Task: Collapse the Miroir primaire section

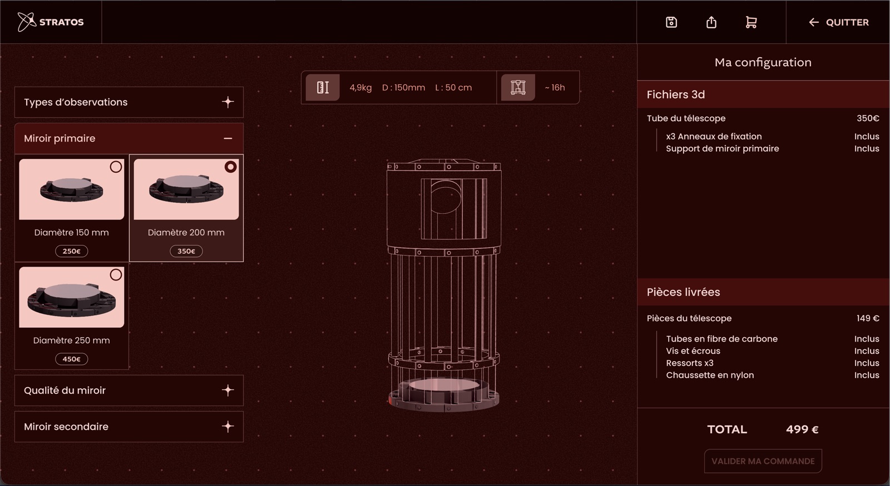Action: coord(128,138)
